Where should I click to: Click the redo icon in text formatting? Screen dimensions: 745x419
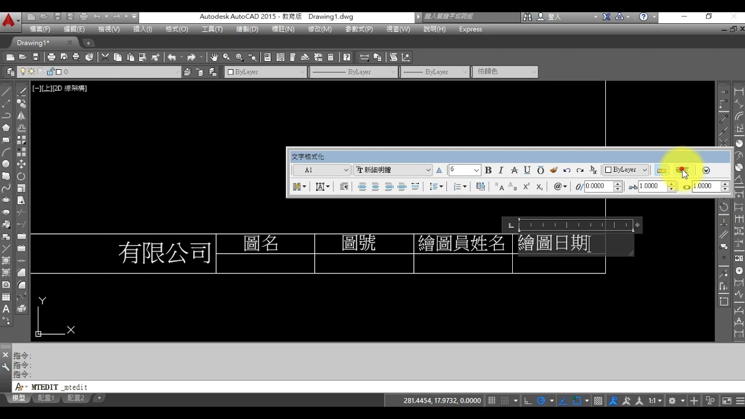(580, 170)
